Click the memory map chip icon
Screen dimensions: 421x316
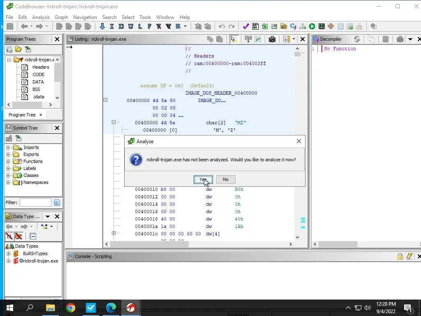tap(322, 26)
